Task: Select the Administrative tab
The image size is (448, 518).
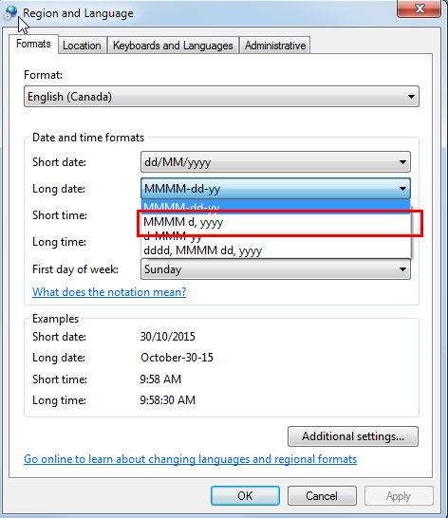Action: (x=275, y=46)
